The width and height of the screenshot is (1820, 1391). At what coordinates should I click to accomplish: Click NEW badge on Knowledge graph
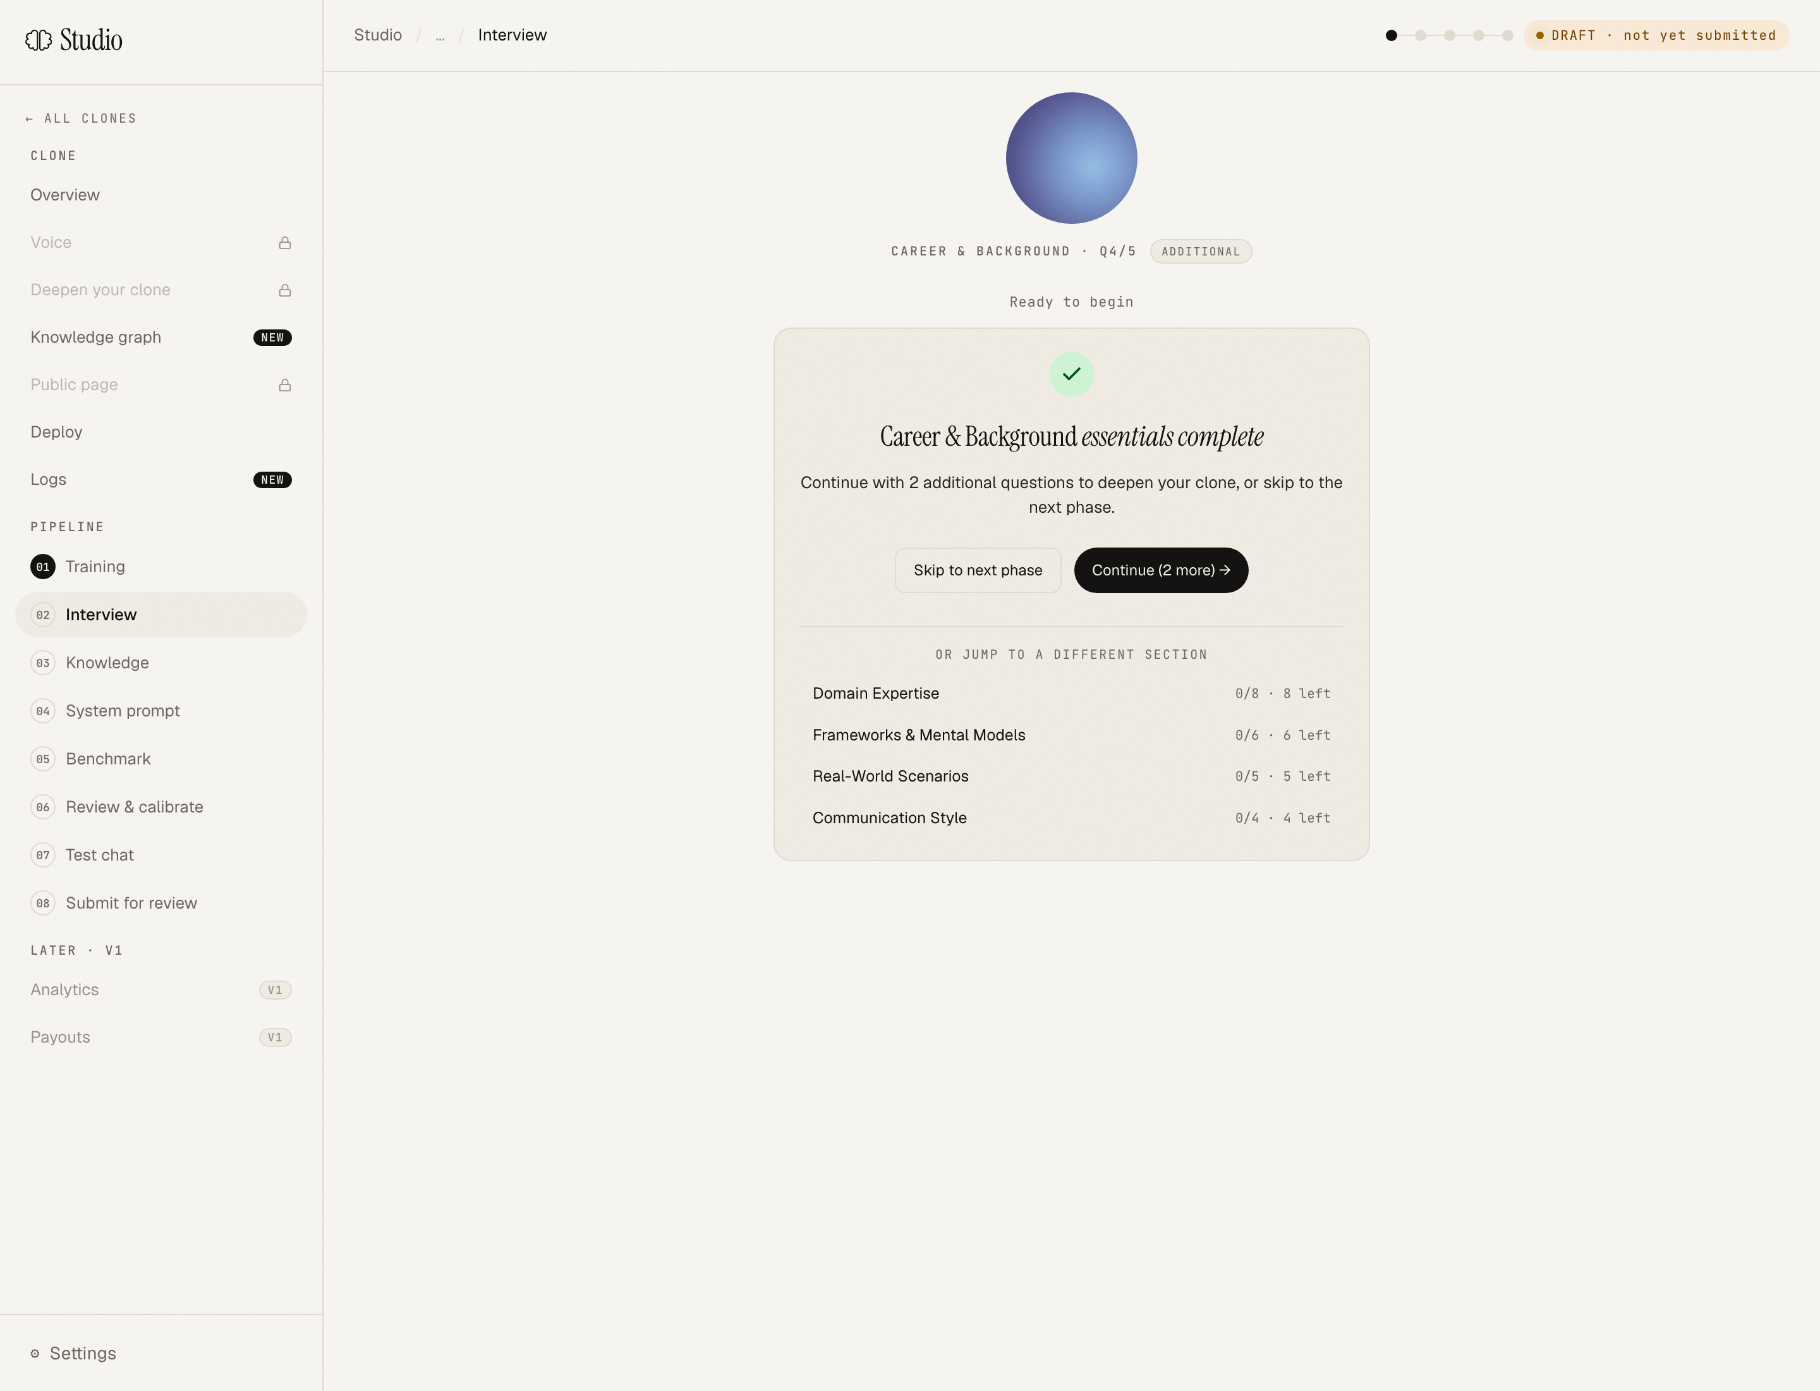272,338
